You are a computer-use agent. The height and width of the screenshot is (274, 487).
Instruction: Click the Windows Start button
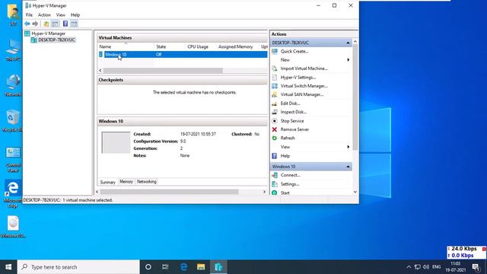8,267
